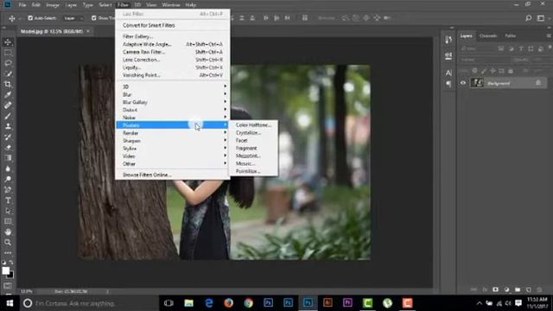This screenshot has height=311, width=553.
Task: Click the background color swatch
Action: 11,275
